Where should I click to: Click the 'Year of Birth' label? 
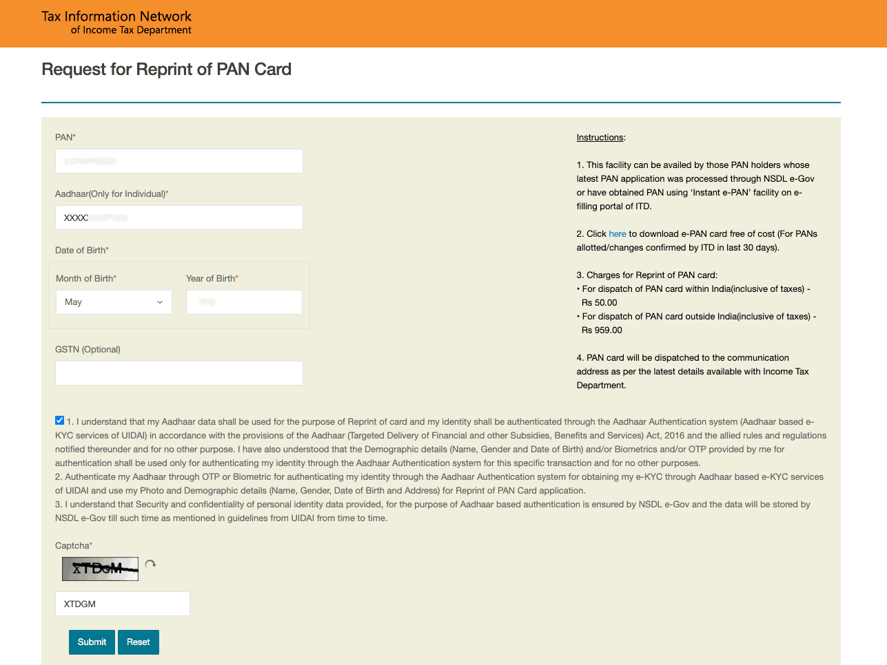pos(210,279)
